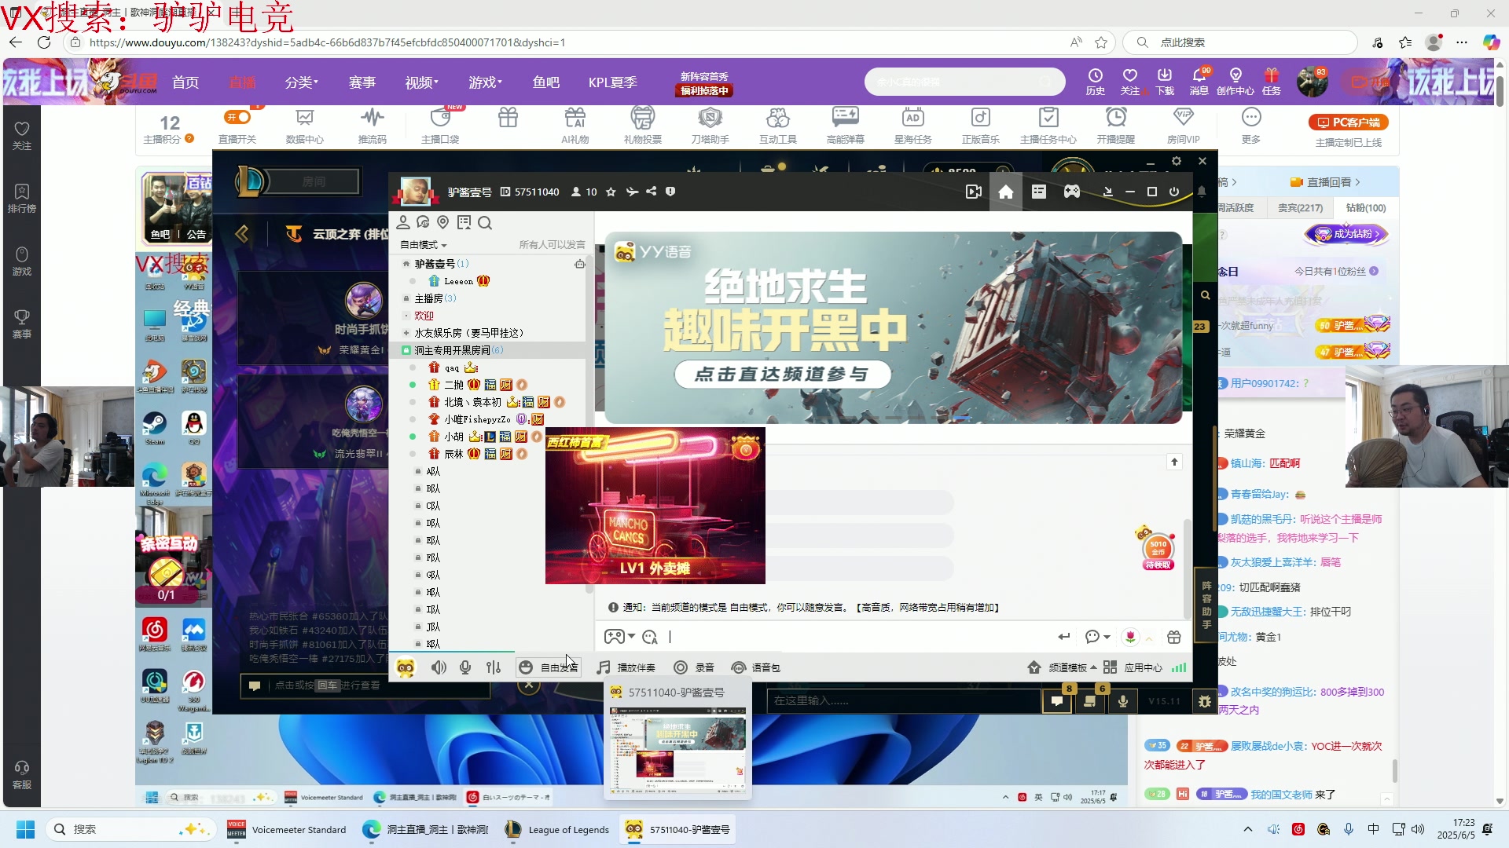
Task: Collapse 洞主专用开黑房间 channel
Action: 406,350
